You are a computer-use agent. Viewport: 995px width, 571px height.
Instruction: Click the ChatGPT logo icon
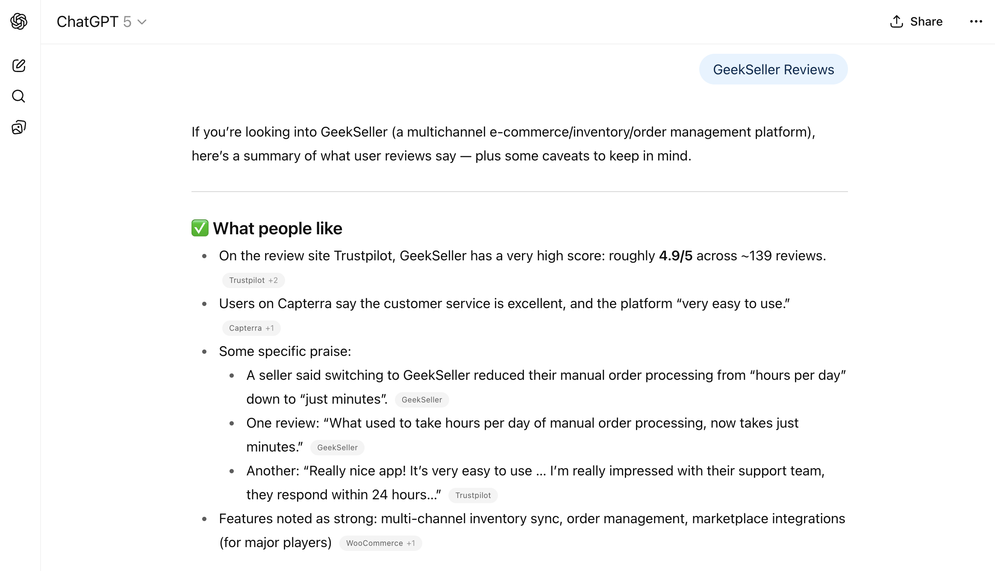coord(19,21)
